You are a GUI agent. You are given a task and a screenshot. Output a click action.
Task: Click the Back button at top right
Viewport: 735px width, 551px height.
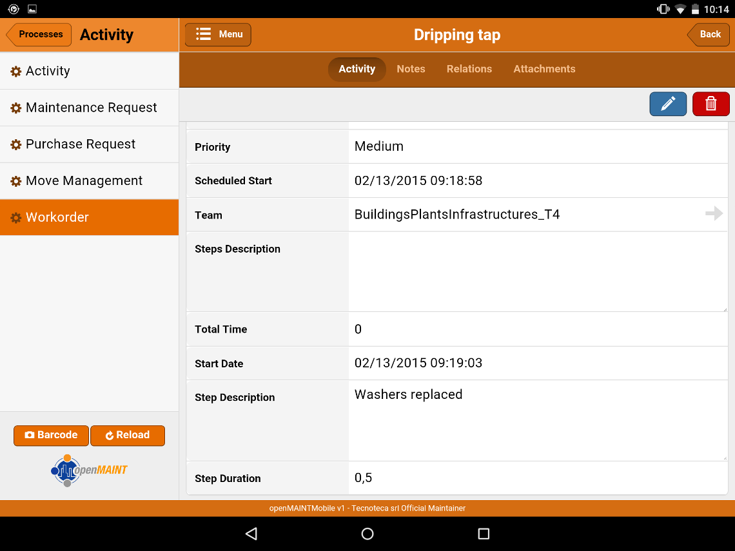[708, 34]
